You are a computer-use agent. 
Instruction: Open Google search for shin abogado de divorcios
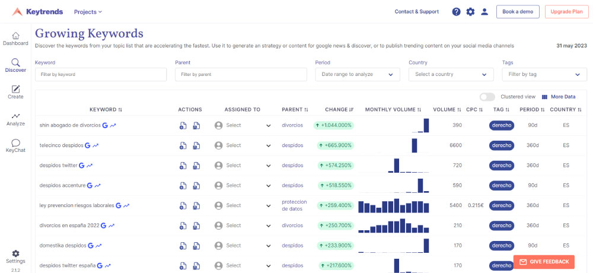tap(105, 125)
